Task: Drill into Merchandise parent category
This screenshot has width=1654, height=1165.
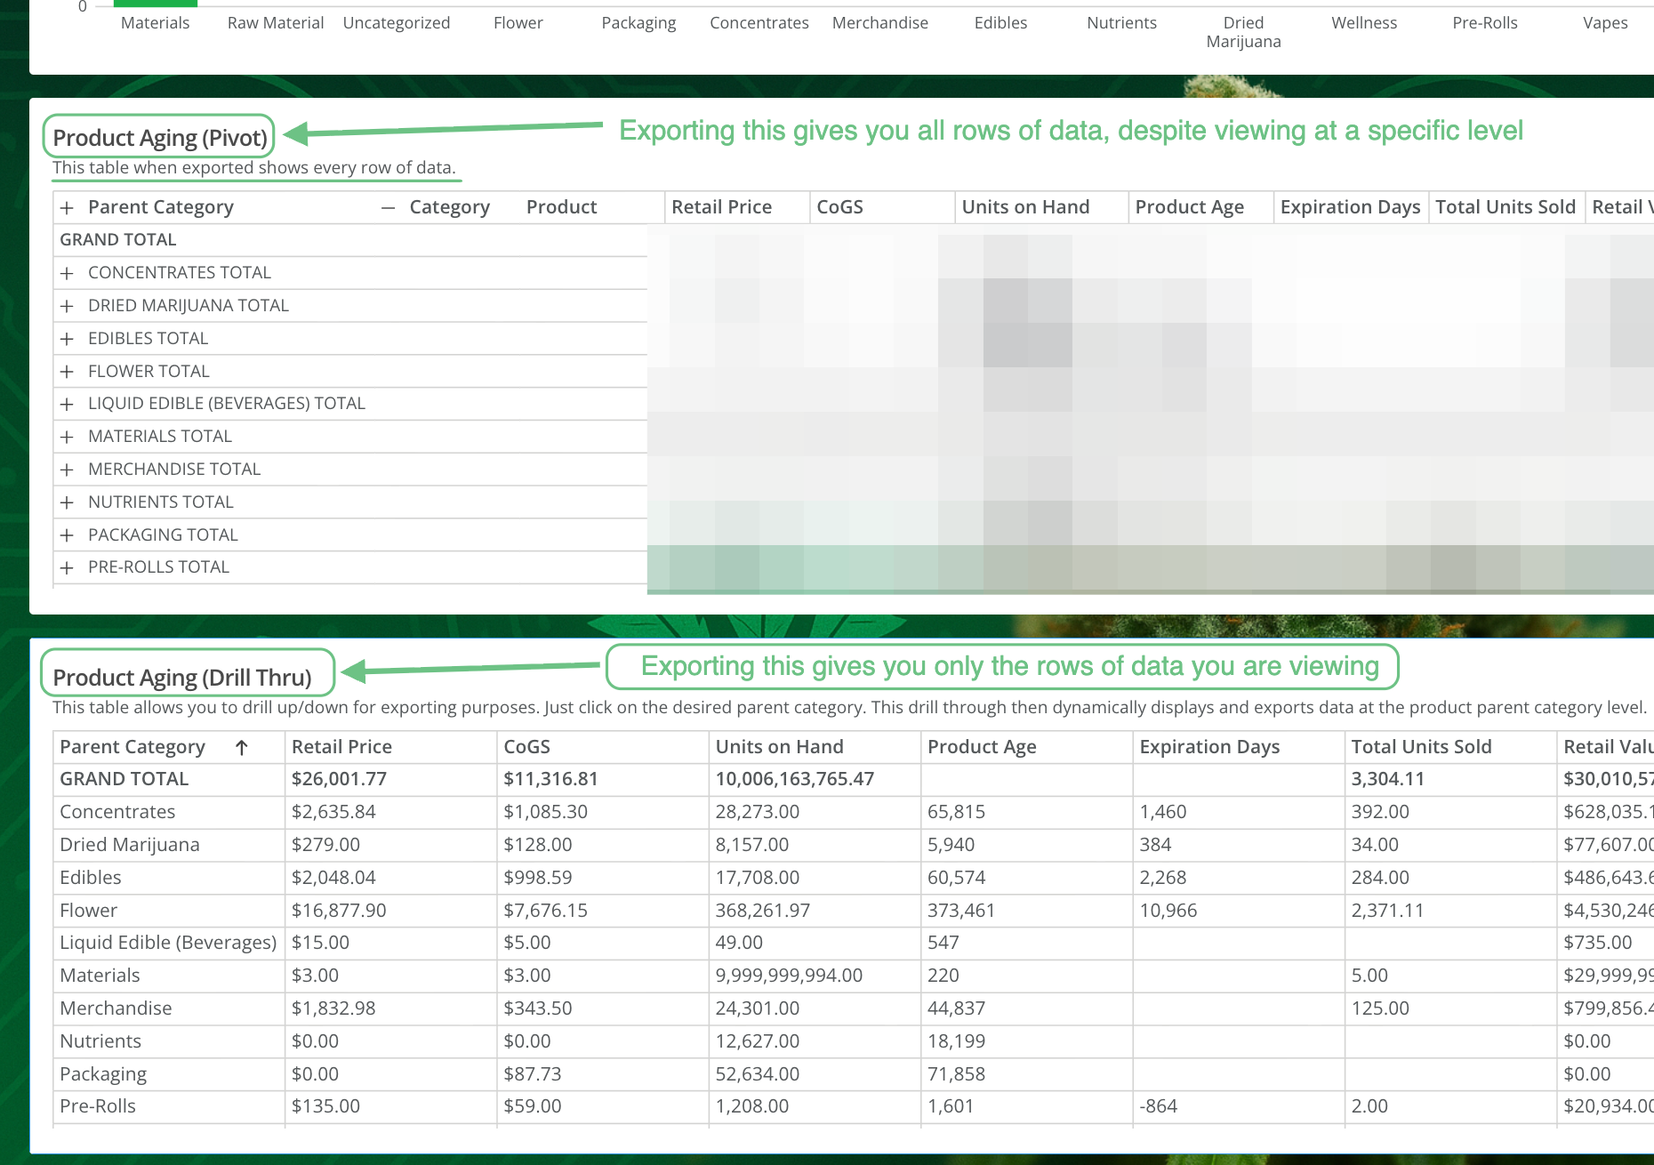Action: pyautogui.click(x=116, y=1008)
